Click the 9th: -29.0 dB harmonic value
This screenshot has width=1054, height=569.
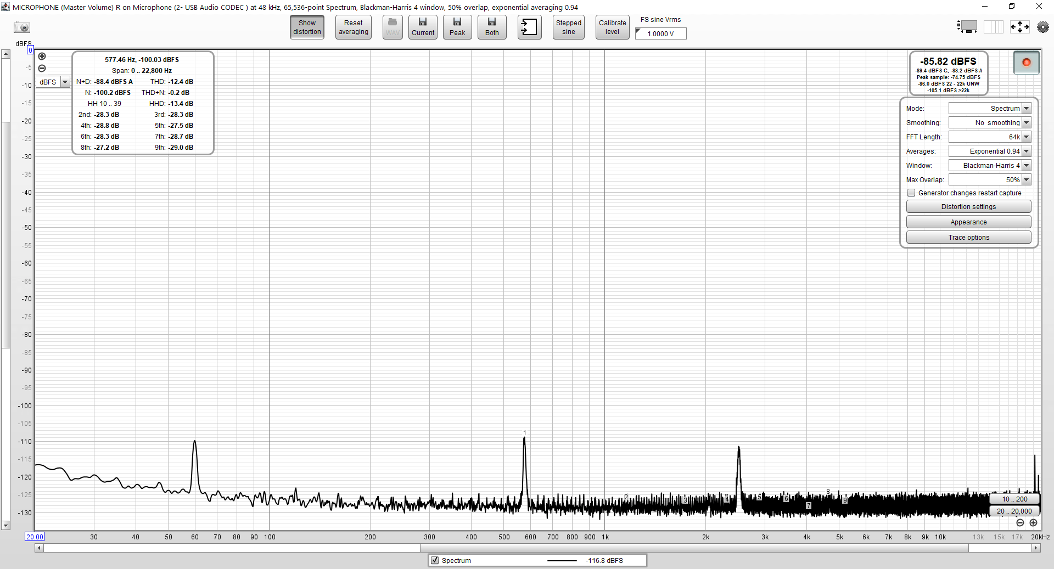click(173, 148)
